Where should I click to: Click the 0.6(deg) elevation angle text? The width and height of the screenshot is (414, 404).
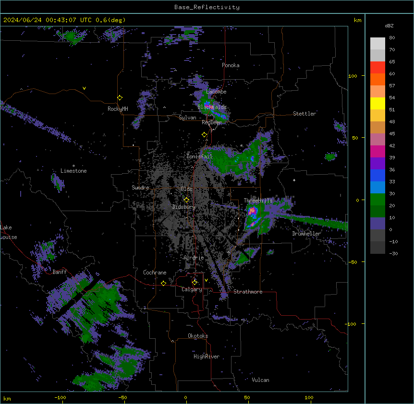(110, 20)
